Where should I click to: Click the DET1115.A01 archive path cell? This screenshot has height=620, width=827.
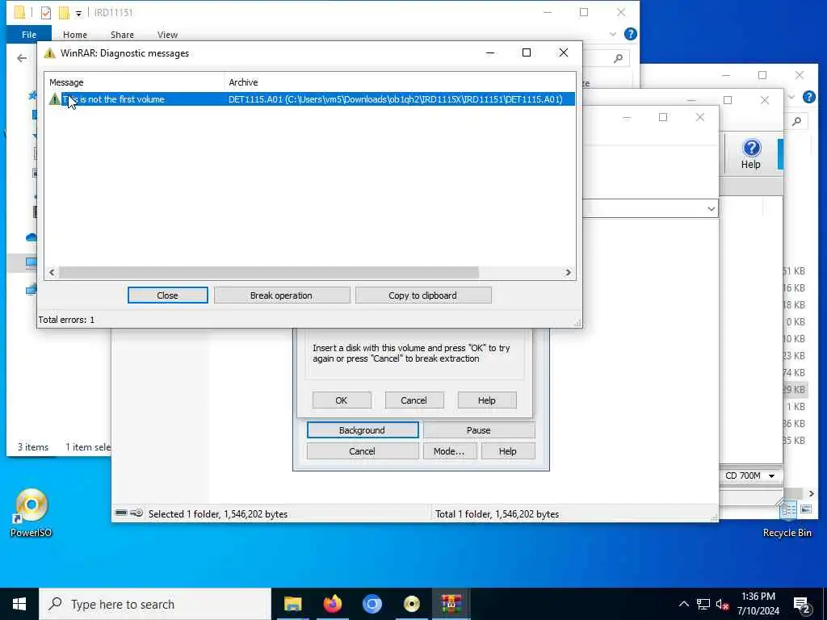(x=396, y=99)
